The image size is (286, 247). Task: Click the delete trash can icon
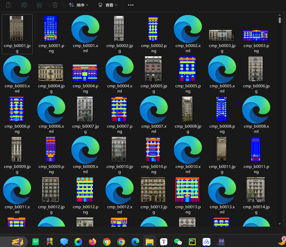coord(55,5)
